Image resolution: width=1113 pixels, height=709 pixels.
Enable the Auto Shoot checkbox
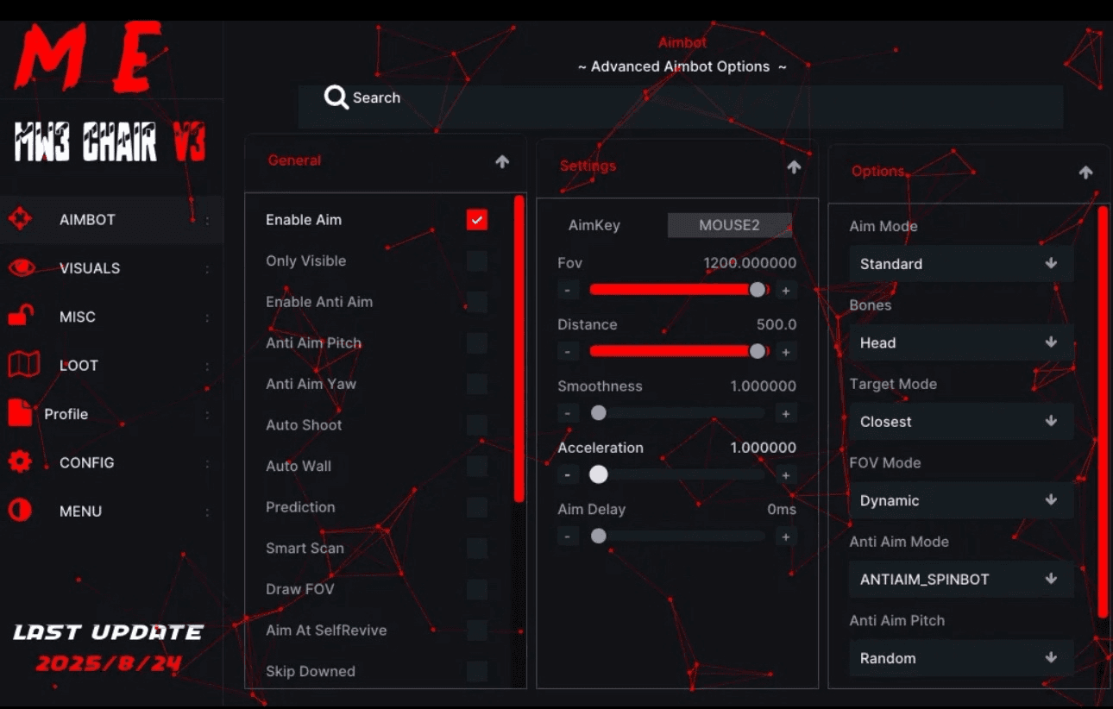tap(477, 425)
